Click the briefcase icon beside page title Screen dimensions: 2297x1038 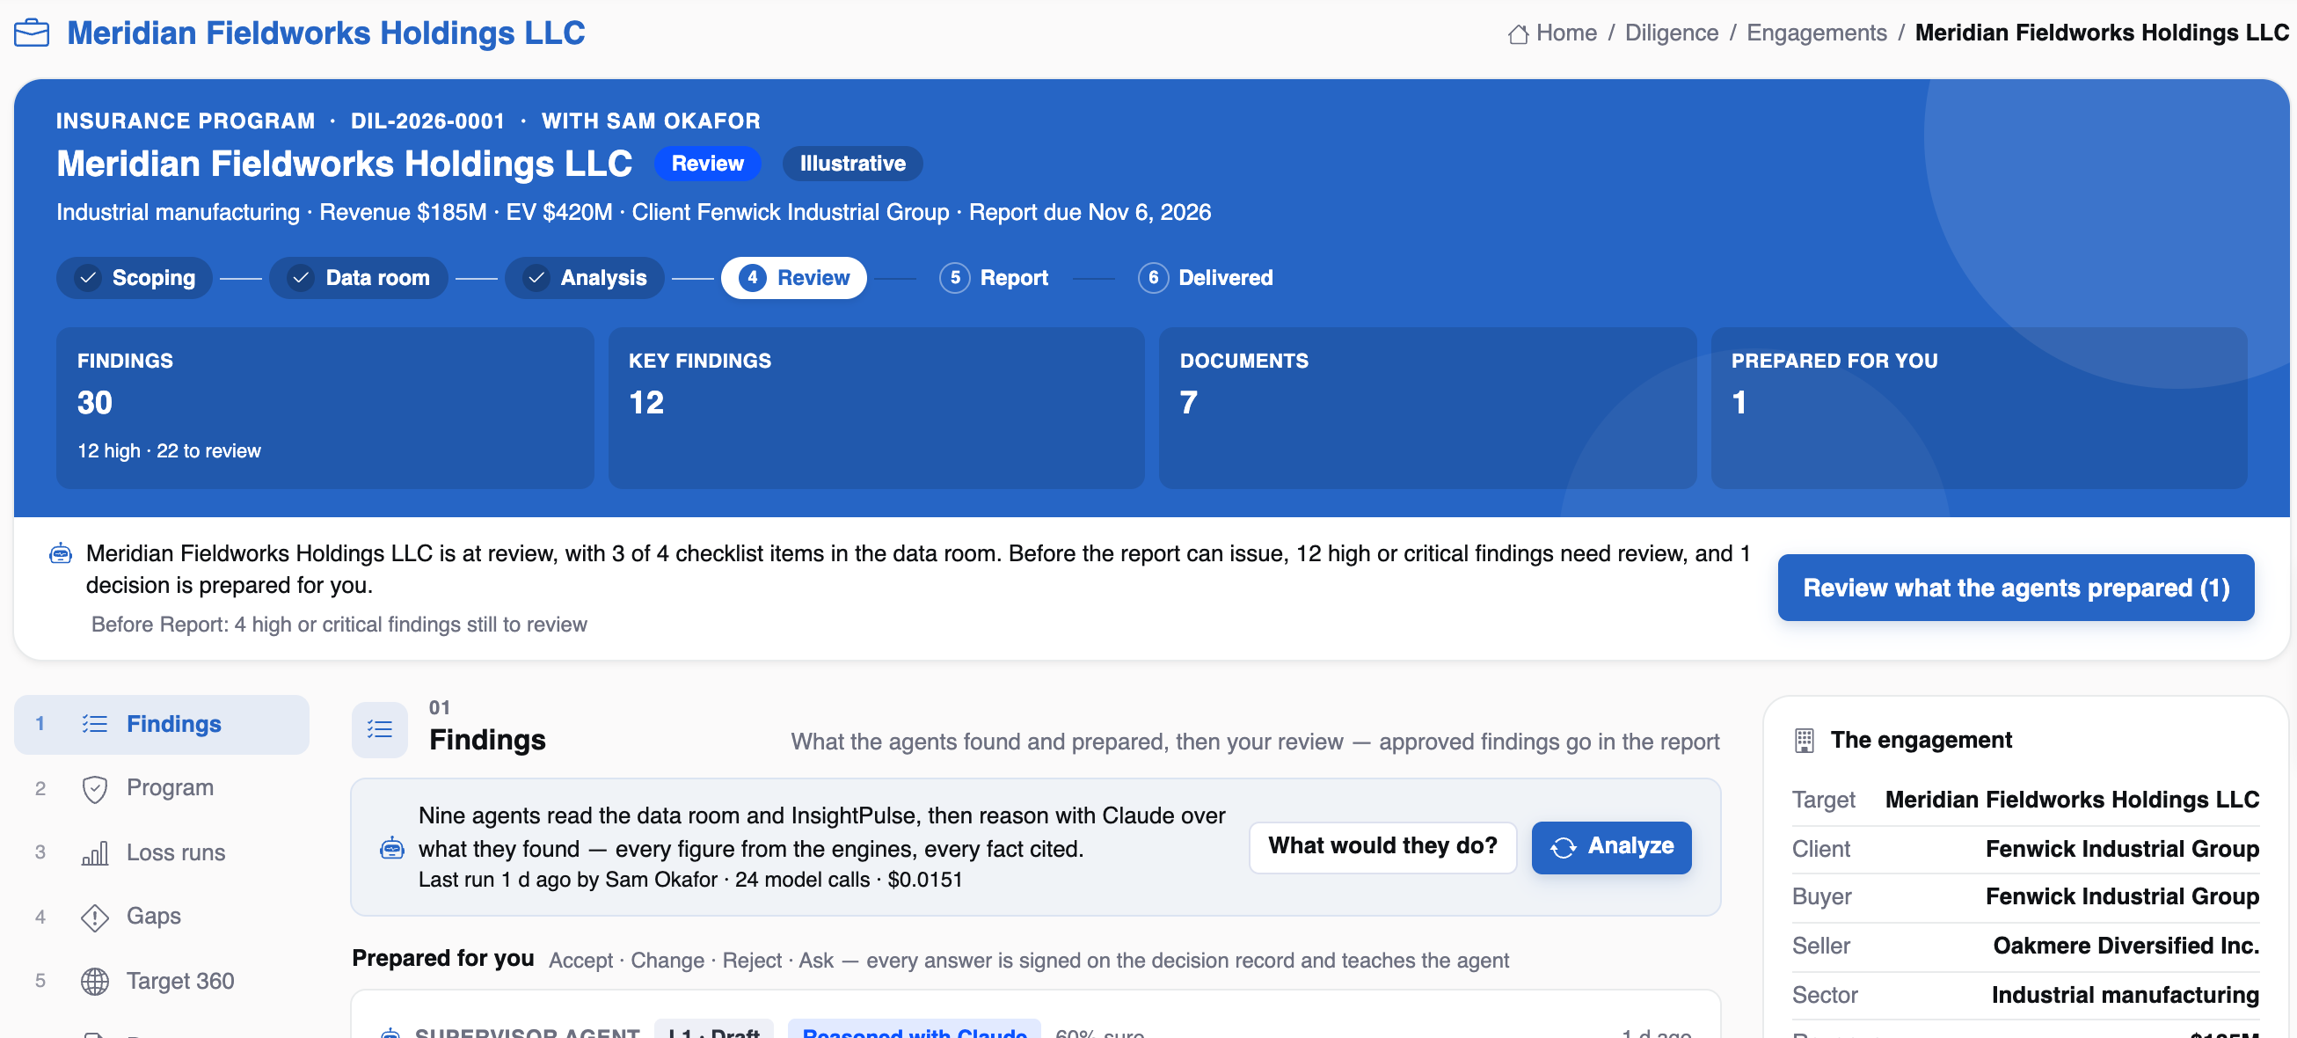point(33,33)
